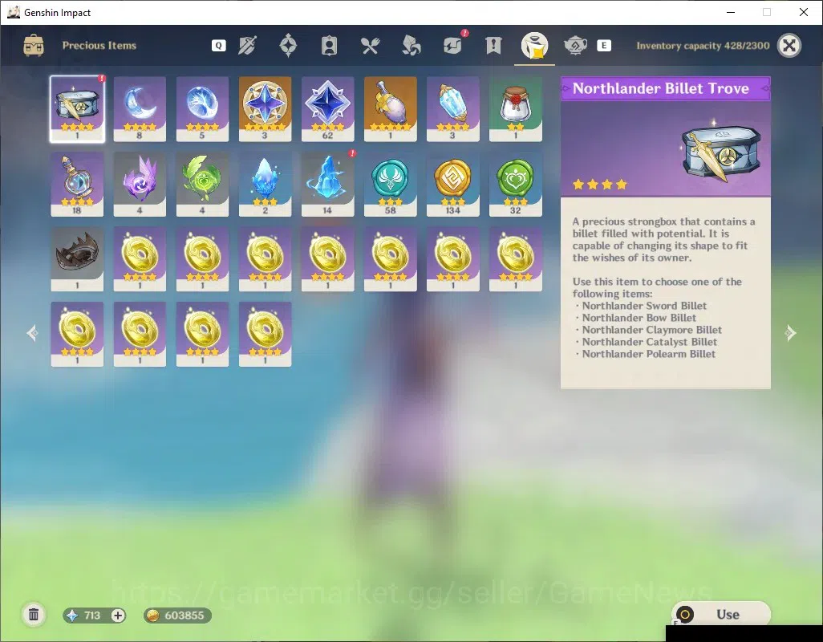The image size is (823, 642).
Task: Open the Gadgets tab with red alert
Action: coord(453,45)
